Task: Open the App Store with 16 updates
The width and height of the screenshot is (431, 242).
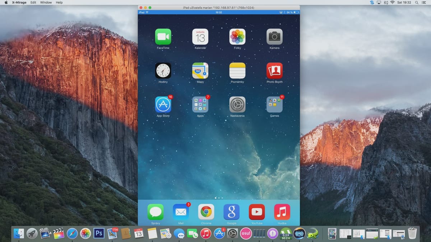Action: [x=163, y=105]
